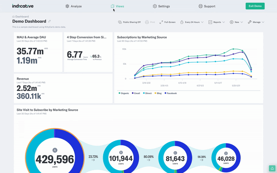The width and height of the screenshot is (277, 173).
Task: Expand the New dropdown chevron
Action: click(x=242, y=22)
